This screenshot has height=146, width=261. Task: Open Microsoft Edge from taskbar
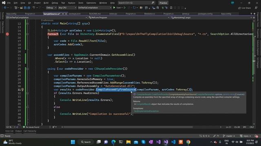tap(113, 142)
